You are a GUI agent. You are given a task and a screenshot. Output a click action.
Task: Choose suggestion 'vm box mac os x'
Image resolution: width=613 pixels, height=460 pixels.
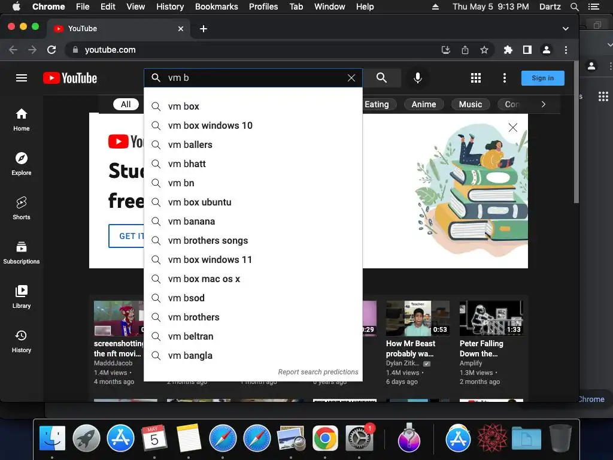tap(253, 279)
